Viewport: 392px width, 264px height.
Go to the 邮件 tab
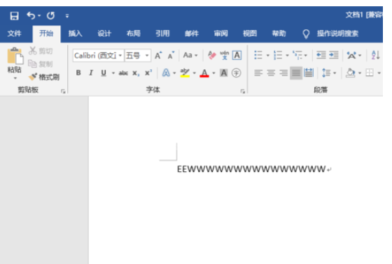coord(192,34)
